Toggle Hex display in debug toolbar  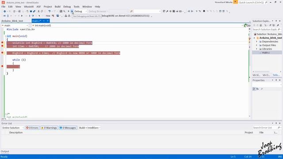pyautogui.click(x=48, y=16)
